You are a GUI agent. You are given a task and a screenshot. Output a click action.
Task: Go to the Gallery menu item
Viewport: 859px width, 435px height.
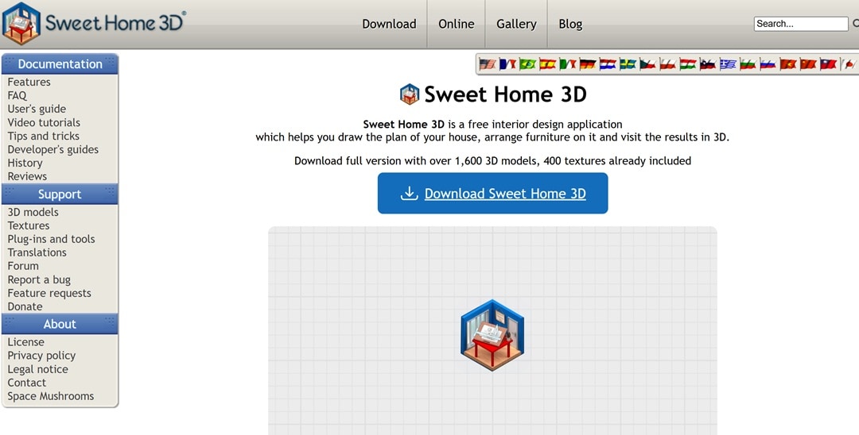(517, 24)
